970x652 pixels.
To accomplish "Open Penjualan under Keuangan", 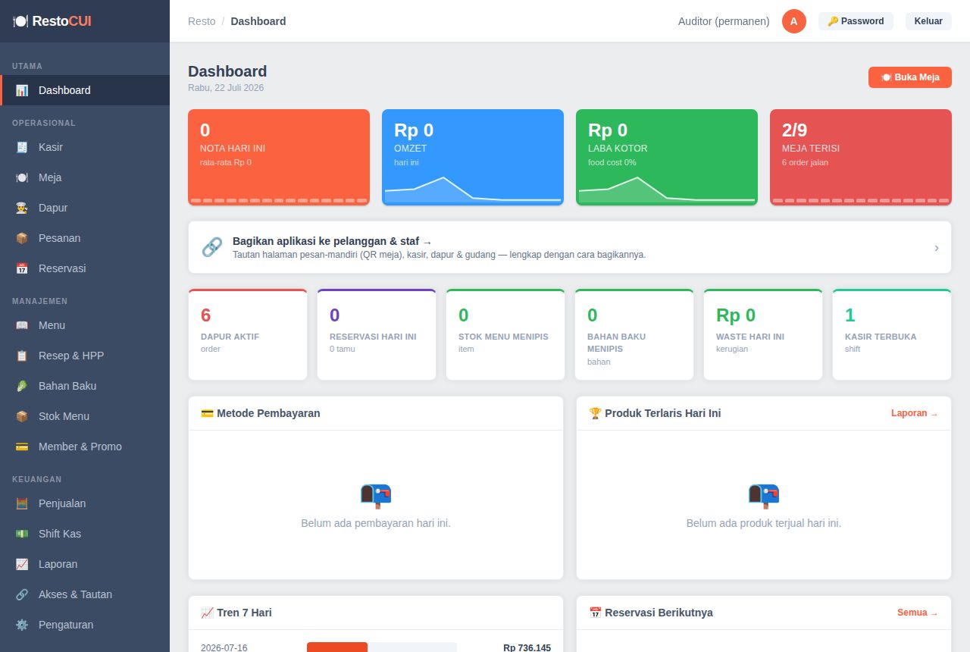I will coord(85,503).
